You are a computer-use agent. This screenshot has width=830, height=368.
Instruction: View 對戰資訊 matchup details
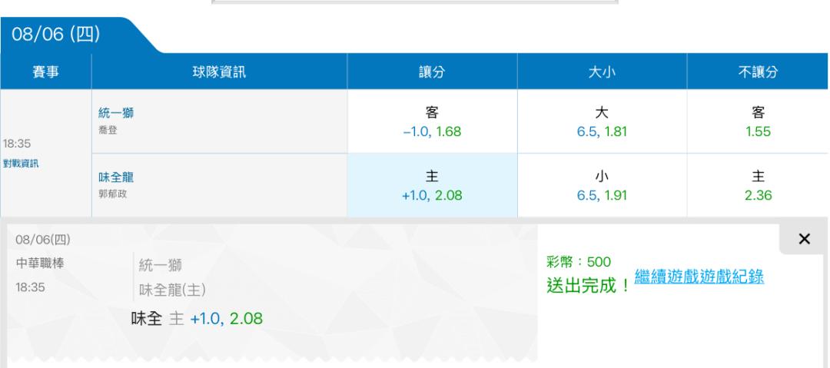[21, 164]
